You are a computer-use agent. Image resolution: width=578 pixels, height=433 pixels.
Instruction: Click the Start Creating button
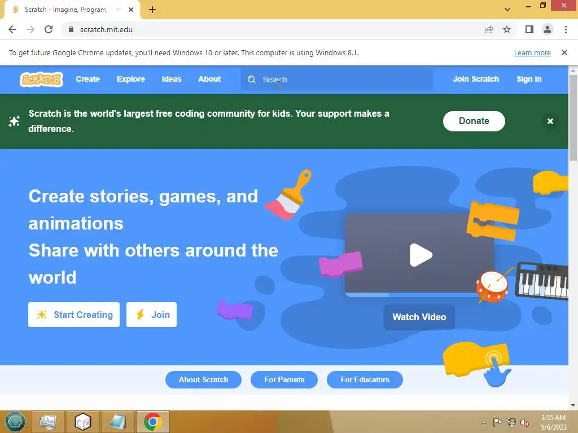74,315
